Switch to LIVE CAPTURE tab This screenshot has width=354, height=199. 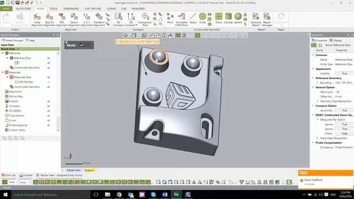(92, 9)
